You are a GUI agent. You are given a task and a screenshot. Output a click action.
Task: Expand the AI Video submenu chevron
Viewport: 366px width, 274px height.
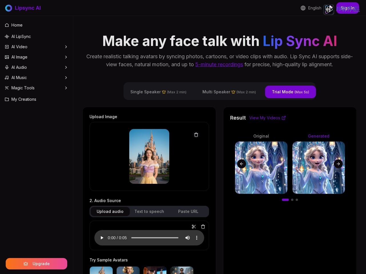click(66, 47)
